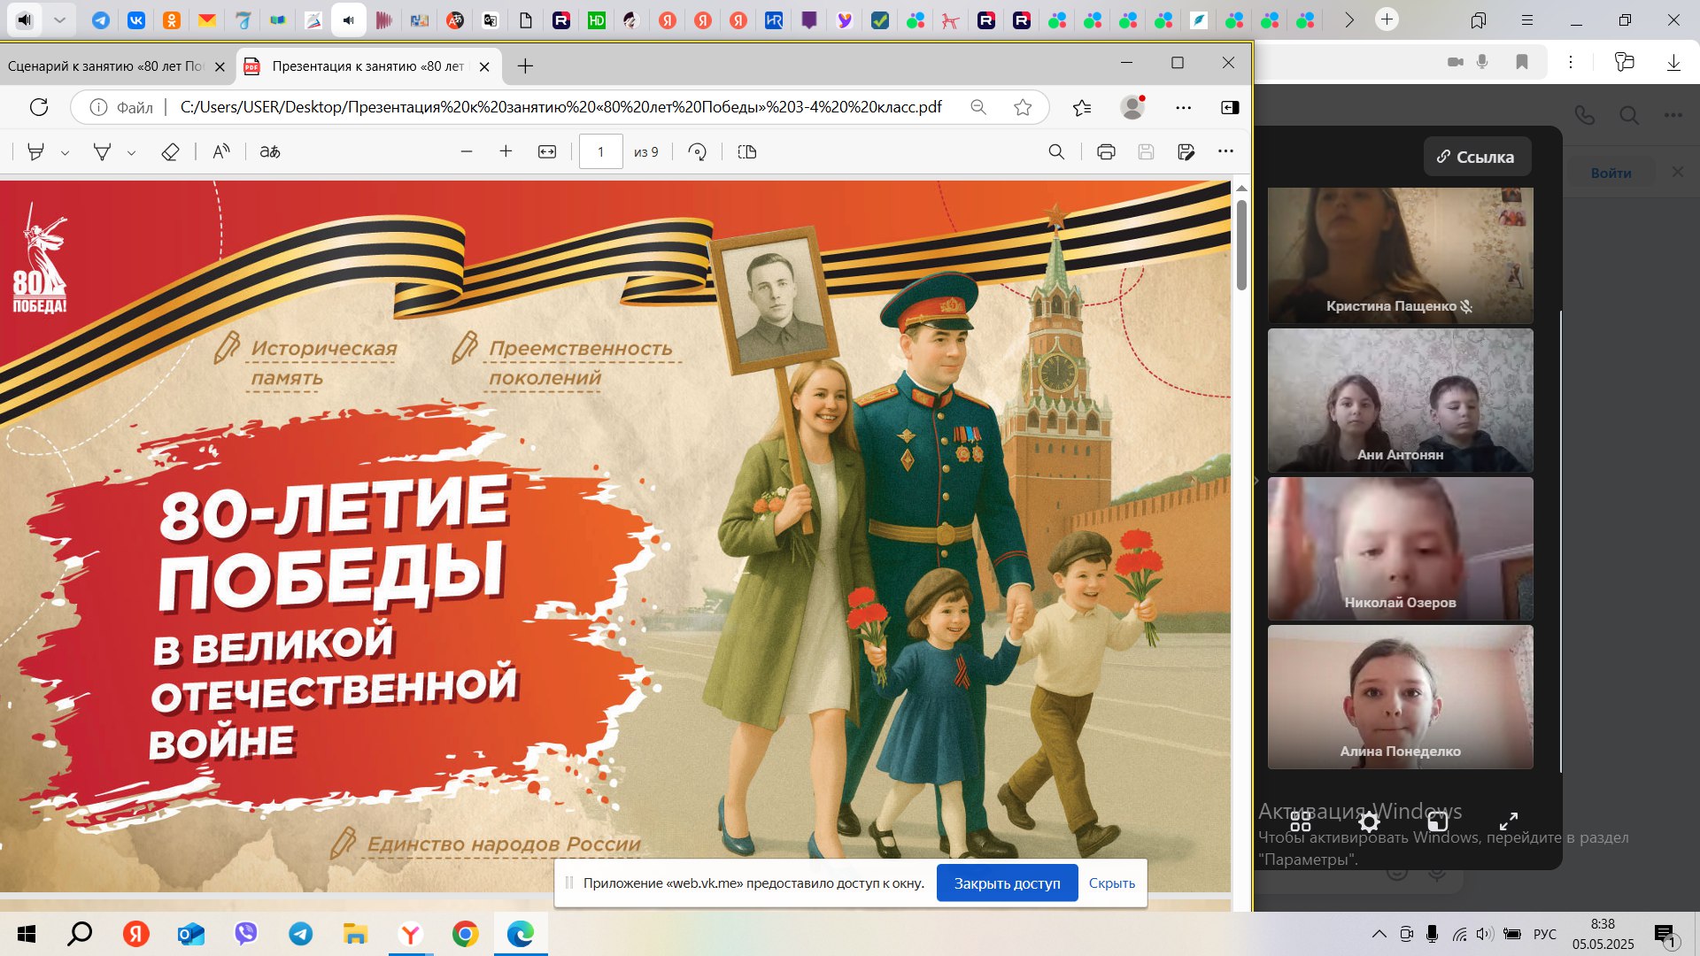1700x956 pixels.
Task: Open a new tab in Edge
Action: [x=525, y=66]
